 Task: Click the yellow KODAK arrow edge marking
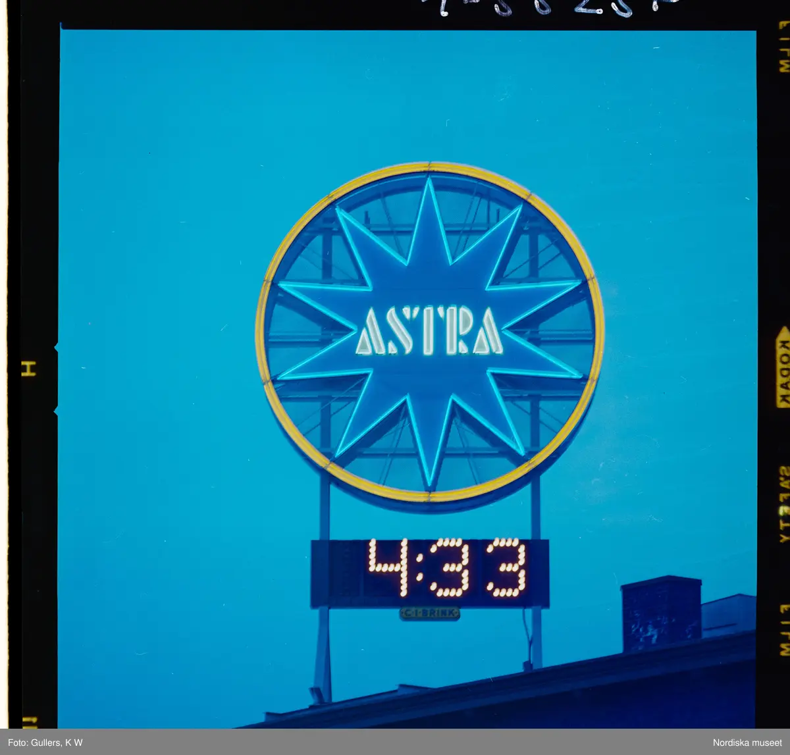pyautogui.click(x=783, y=367)
